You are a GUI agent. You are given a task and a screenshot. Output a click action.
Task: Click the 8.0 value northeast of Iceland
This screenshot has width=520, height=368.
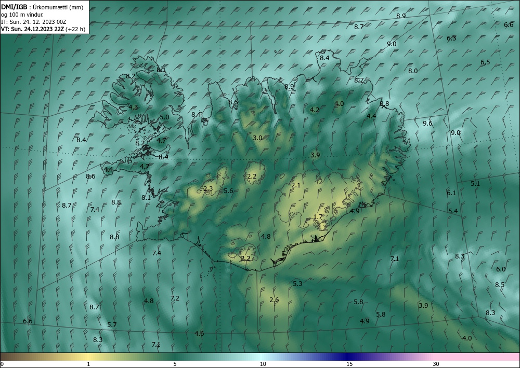tap(413, 71)
